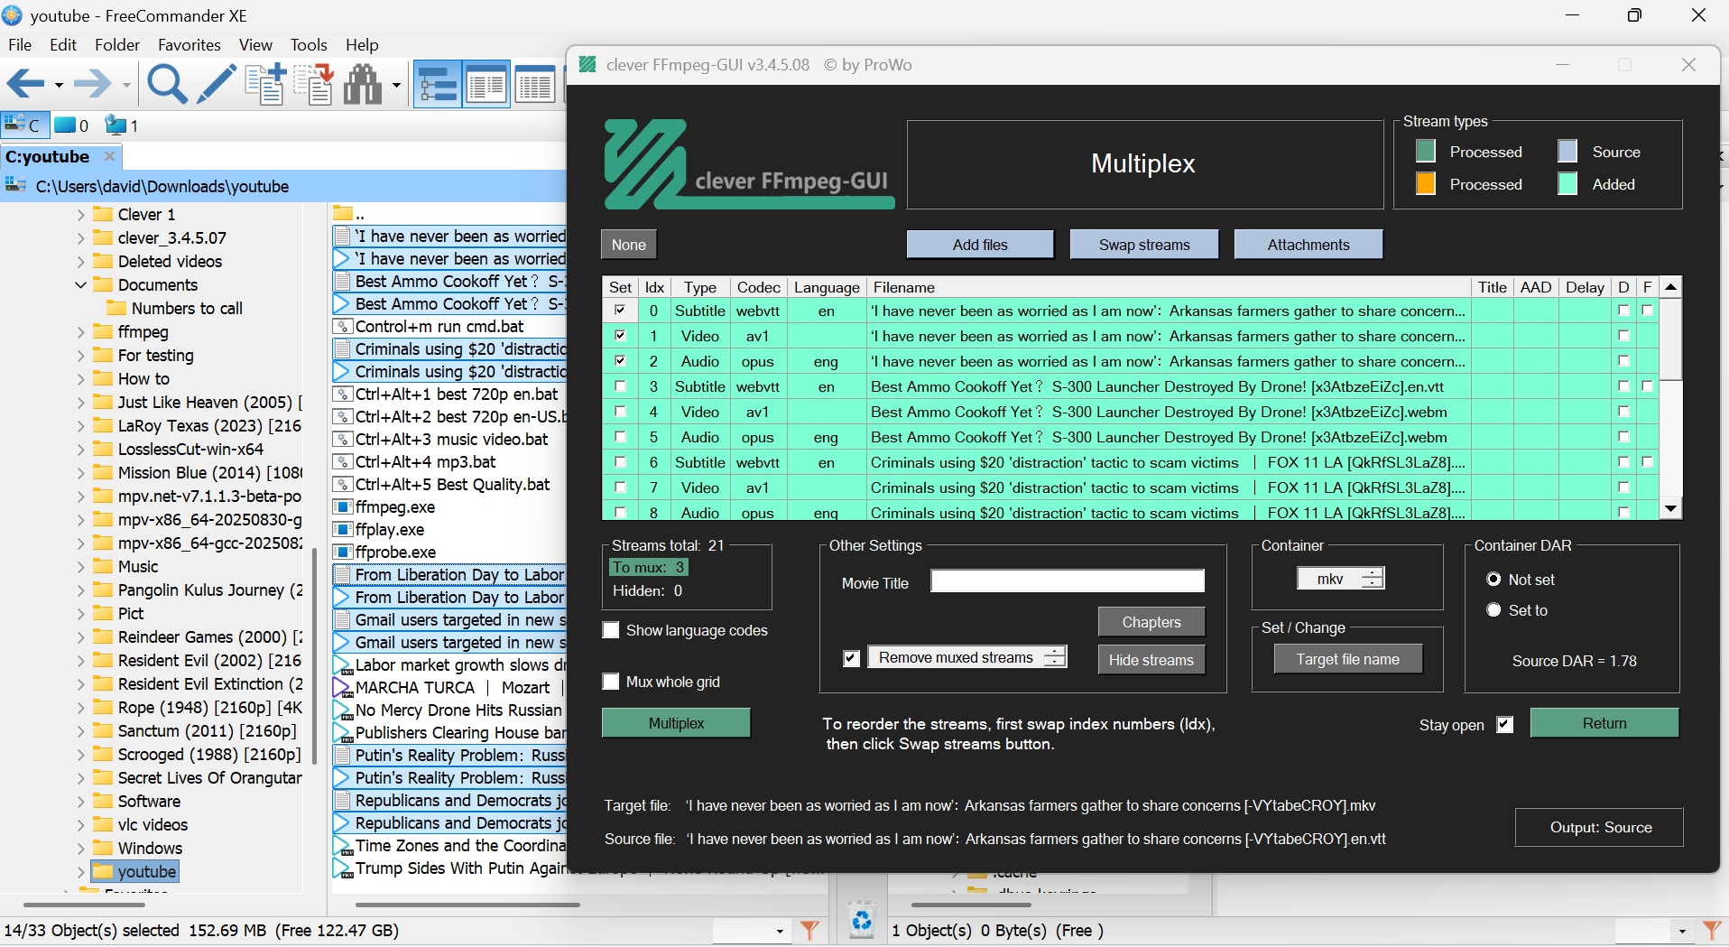Click the copy files icon with plus
Viewport: 1729px width, 947px height.
[266, 85]
